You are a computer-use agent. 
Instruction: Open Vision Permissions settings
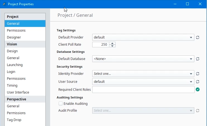coord(25,78)
